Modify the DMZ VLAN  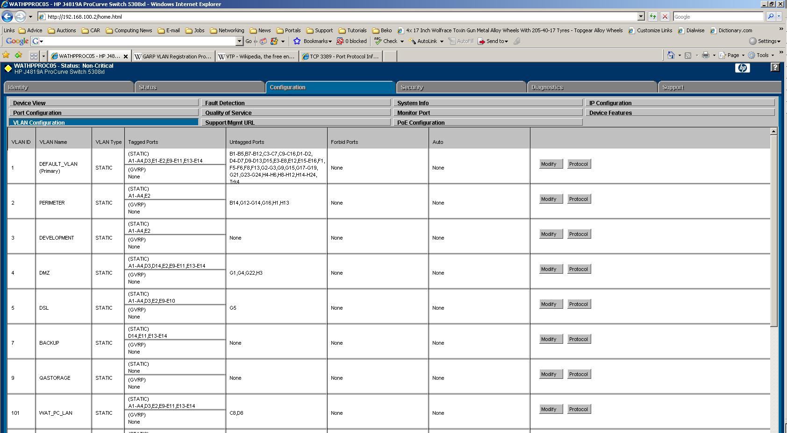(x=551, y=269)
